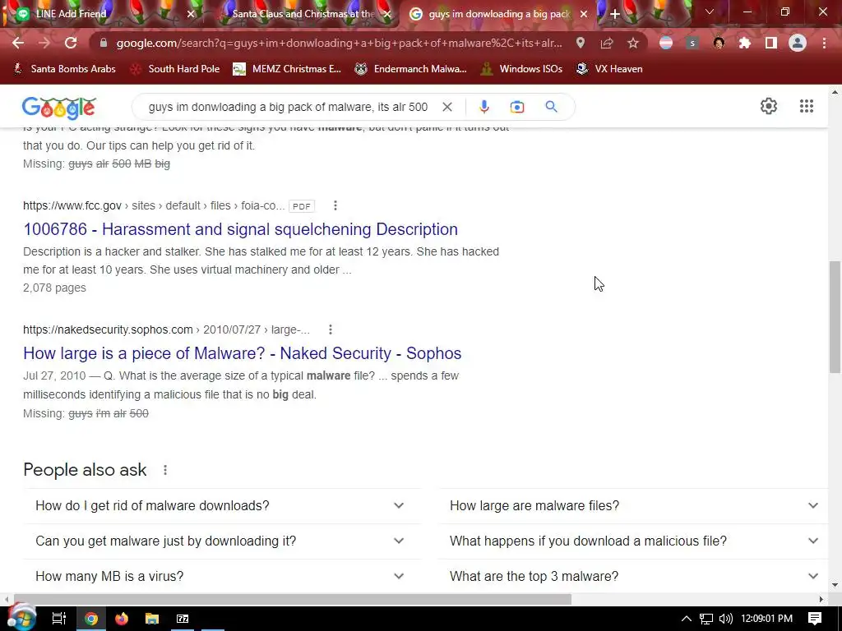Share this page via the share icon
This screenshot has height=631, width=842.
tap(607, 43)
